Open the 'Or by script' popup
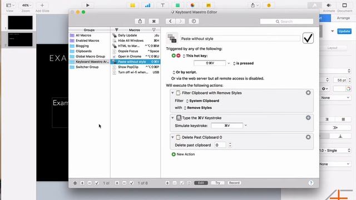This screenshot has height=200, width=356. tap(185, 72)
